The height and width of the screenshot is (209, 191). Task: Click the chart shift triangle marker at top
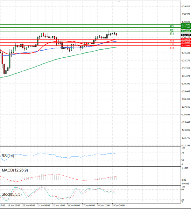119,2
